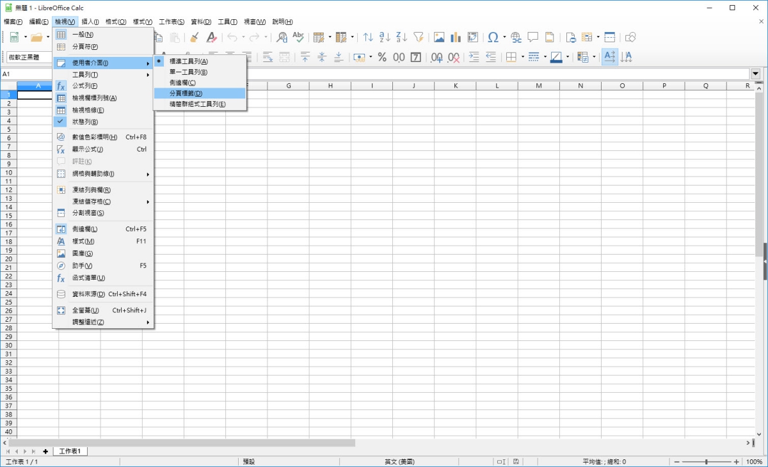768x467 pixels.
Task: Select 全螢幕 menu entry
Action: click(102, 310)
